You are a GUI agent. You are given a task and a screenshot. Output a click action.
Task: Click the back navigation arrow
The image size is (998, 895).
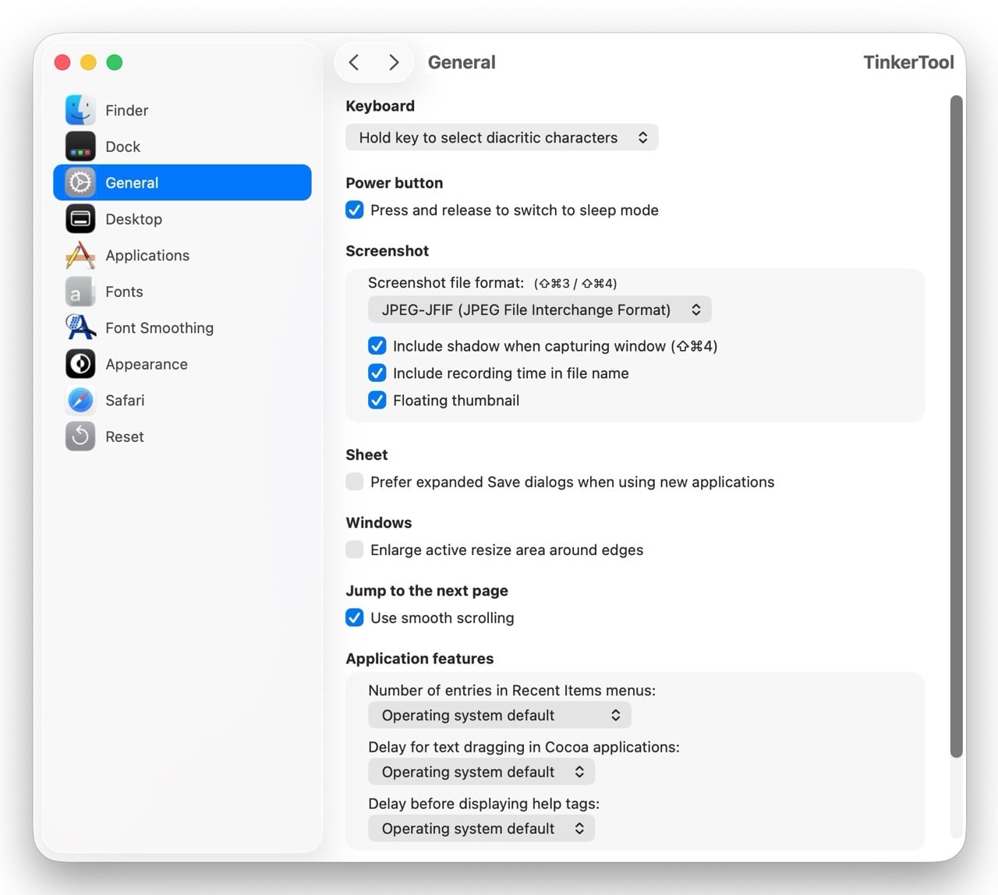[x=355, y=62]
